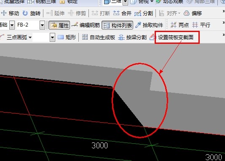
Task: Click the 批量选择 batch select button
Action: (x=12, y=2)
